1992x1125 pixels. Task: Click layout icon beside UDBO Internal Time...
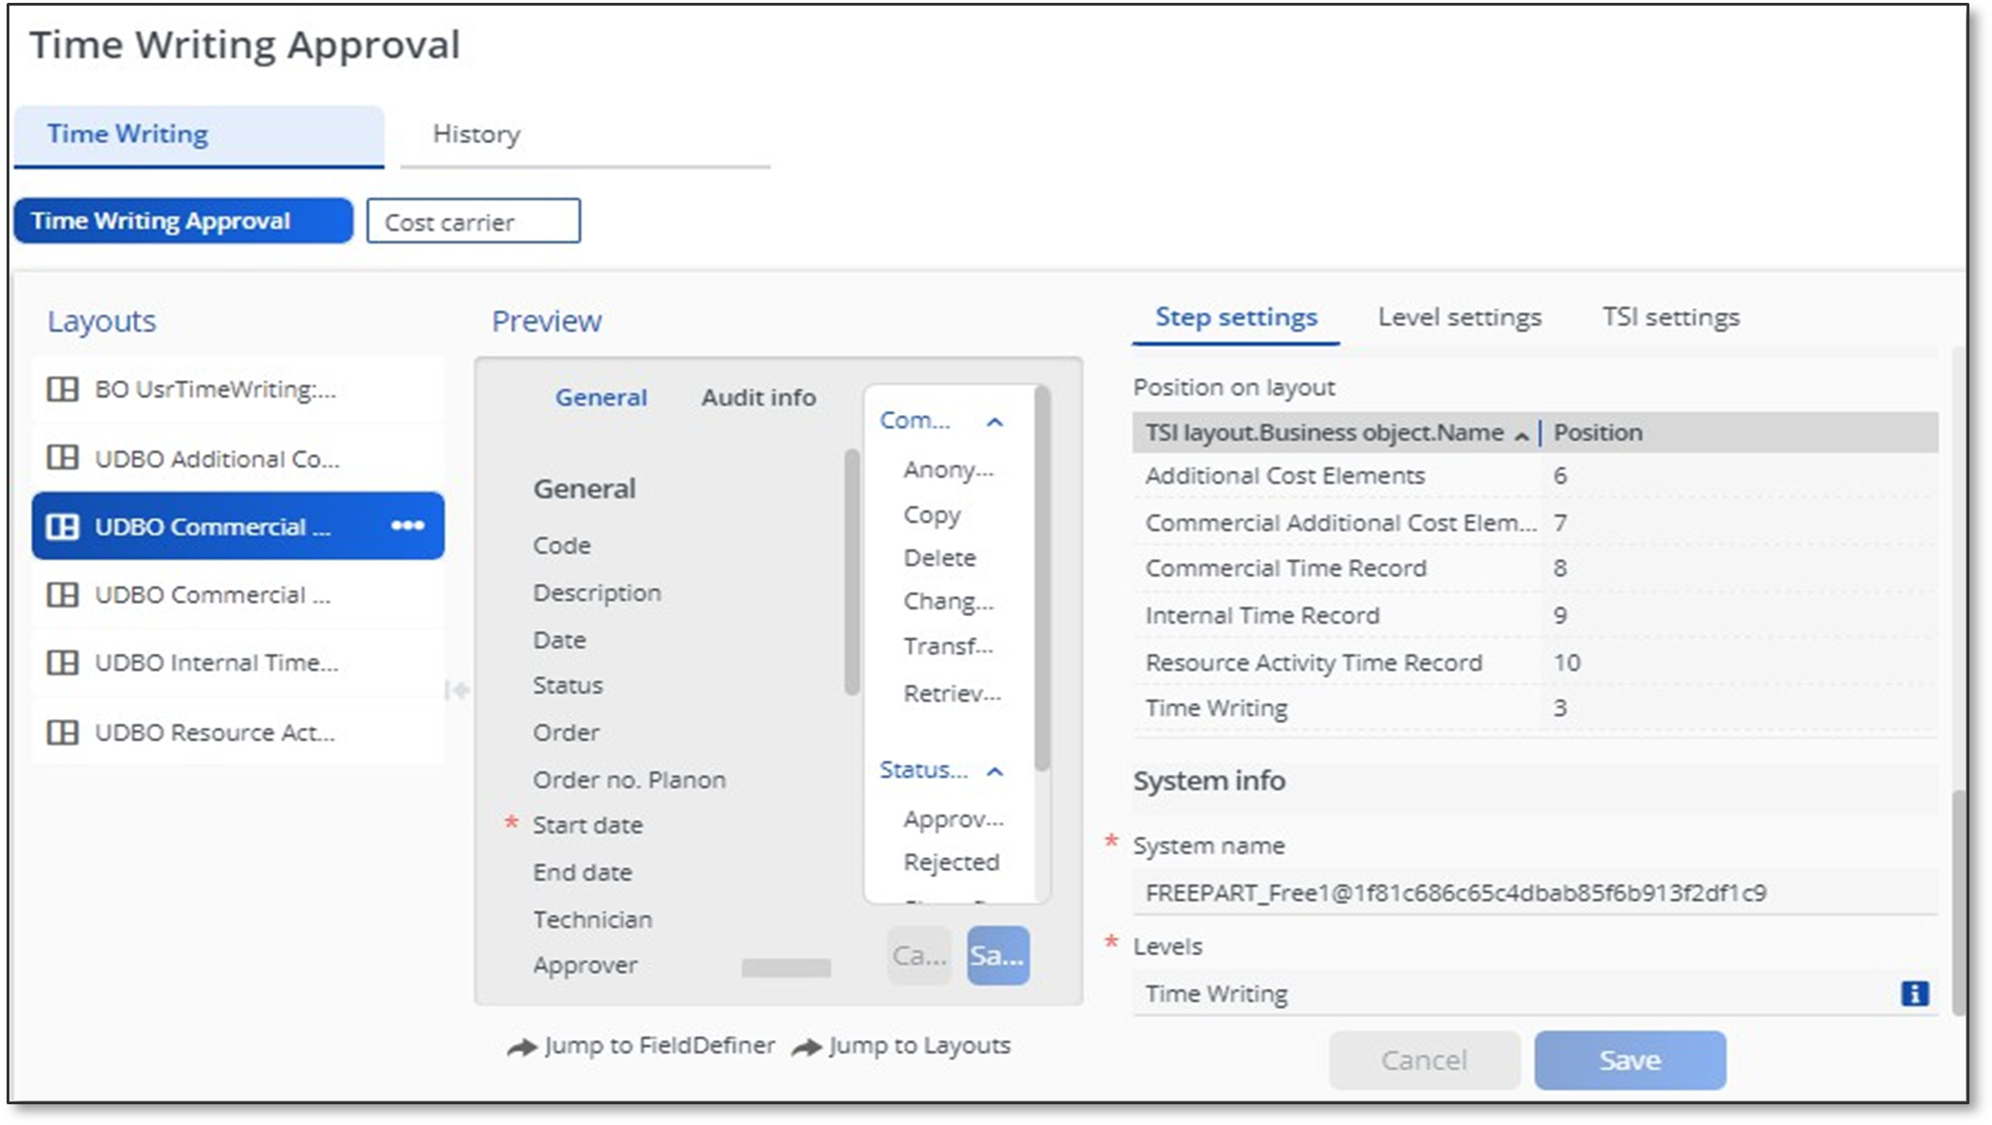63,662
